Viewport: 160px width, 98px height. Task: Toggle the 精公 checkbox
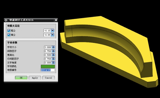tap(9, 35)
